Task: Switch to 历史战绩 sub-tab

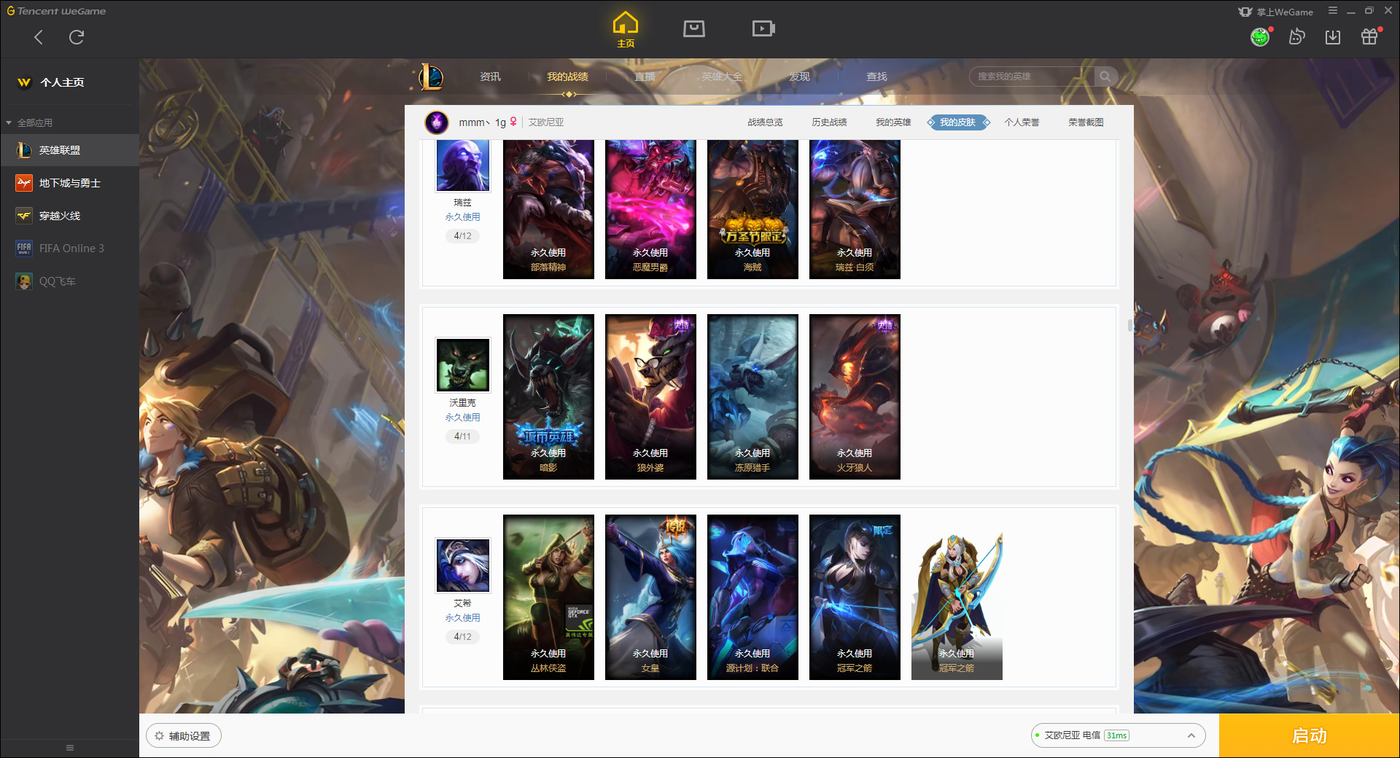Action: coord(829,122)
